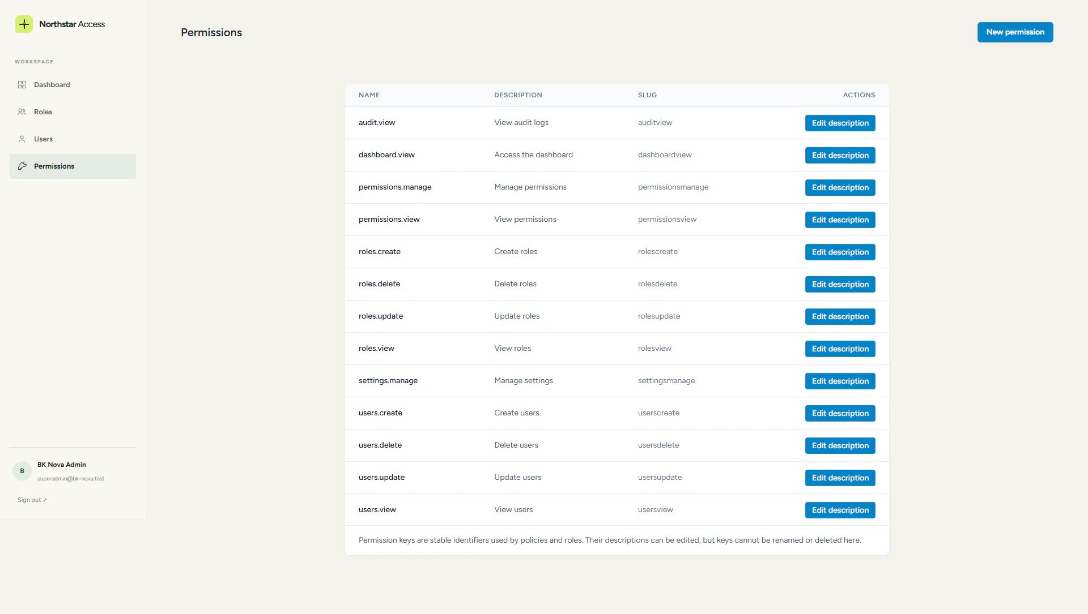Click the 'Manage permissions' description
1088x614 pixels.
point(530,187)
